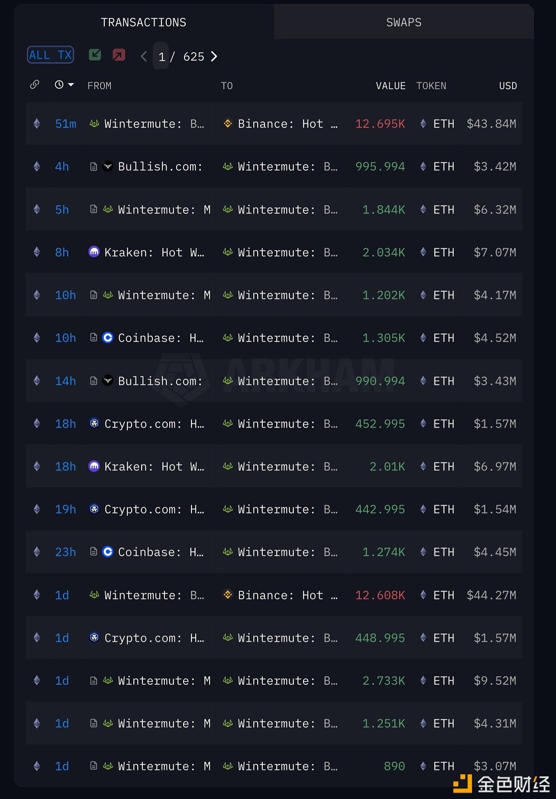
Task: Click the USD column header
Action: (x=508, y=86)
